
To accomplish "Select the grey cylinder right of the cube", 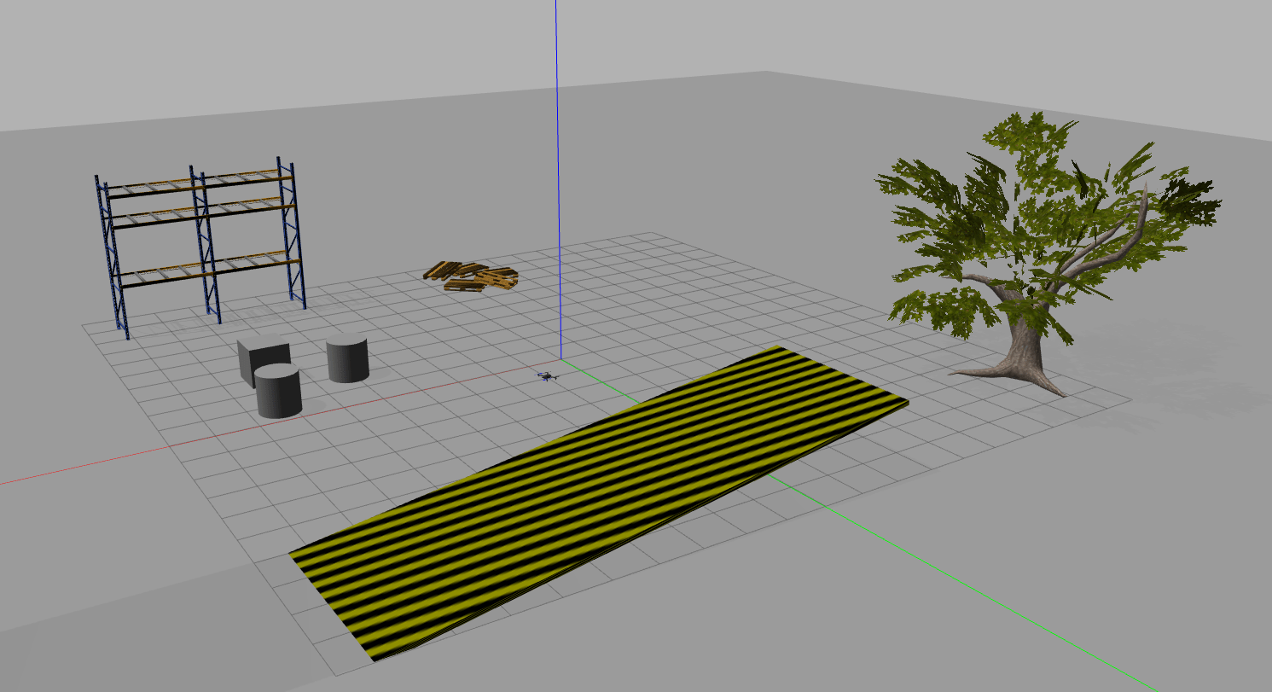I will click(347, 358).
